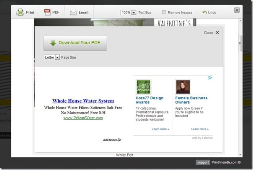The image size is (253, 170).
Task: Click the X icon beside Close
Action: click(x=217, y=33)
